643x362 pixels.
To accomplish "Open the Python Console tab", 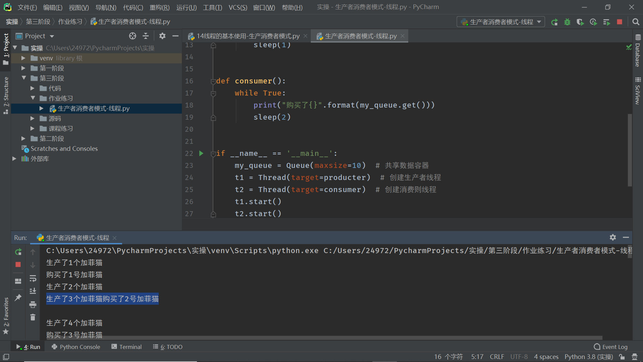I will click(76, 347).
